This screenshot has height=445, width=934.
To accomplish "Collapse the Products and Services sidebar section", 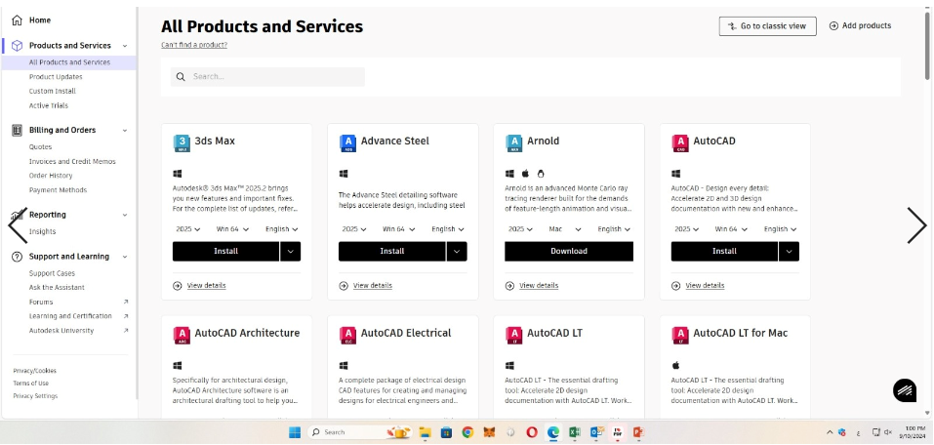I will [125, 46].
